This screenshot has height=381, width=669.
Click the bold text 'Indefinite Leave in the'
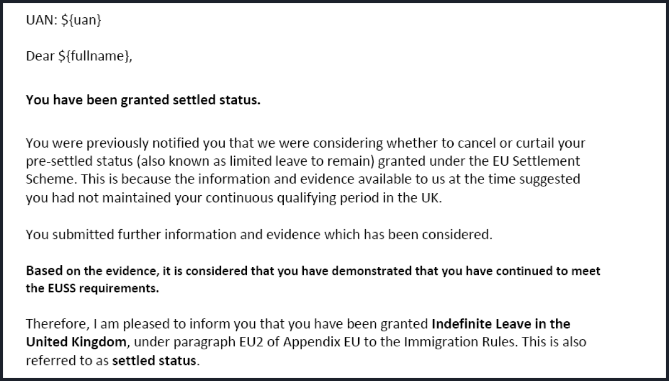click(501, 324)
